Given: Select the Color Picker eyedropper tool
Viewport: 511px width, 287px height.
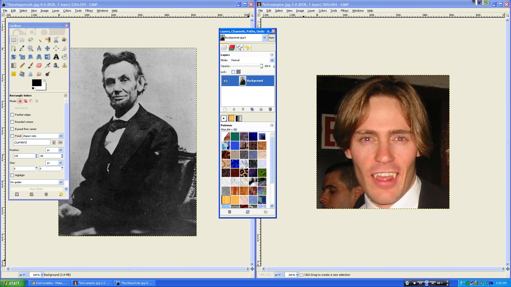Looking at the screenshot, I should 22,48.
